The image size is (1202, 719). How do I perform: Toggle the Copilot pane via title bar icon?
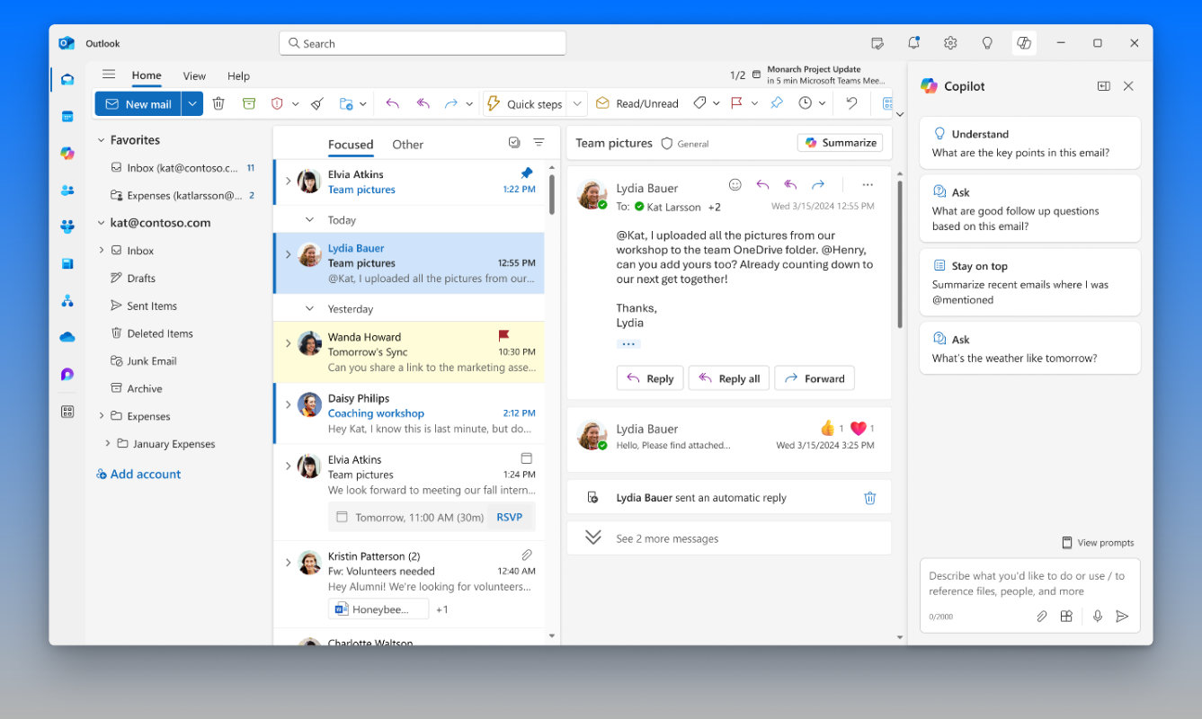1023,43
